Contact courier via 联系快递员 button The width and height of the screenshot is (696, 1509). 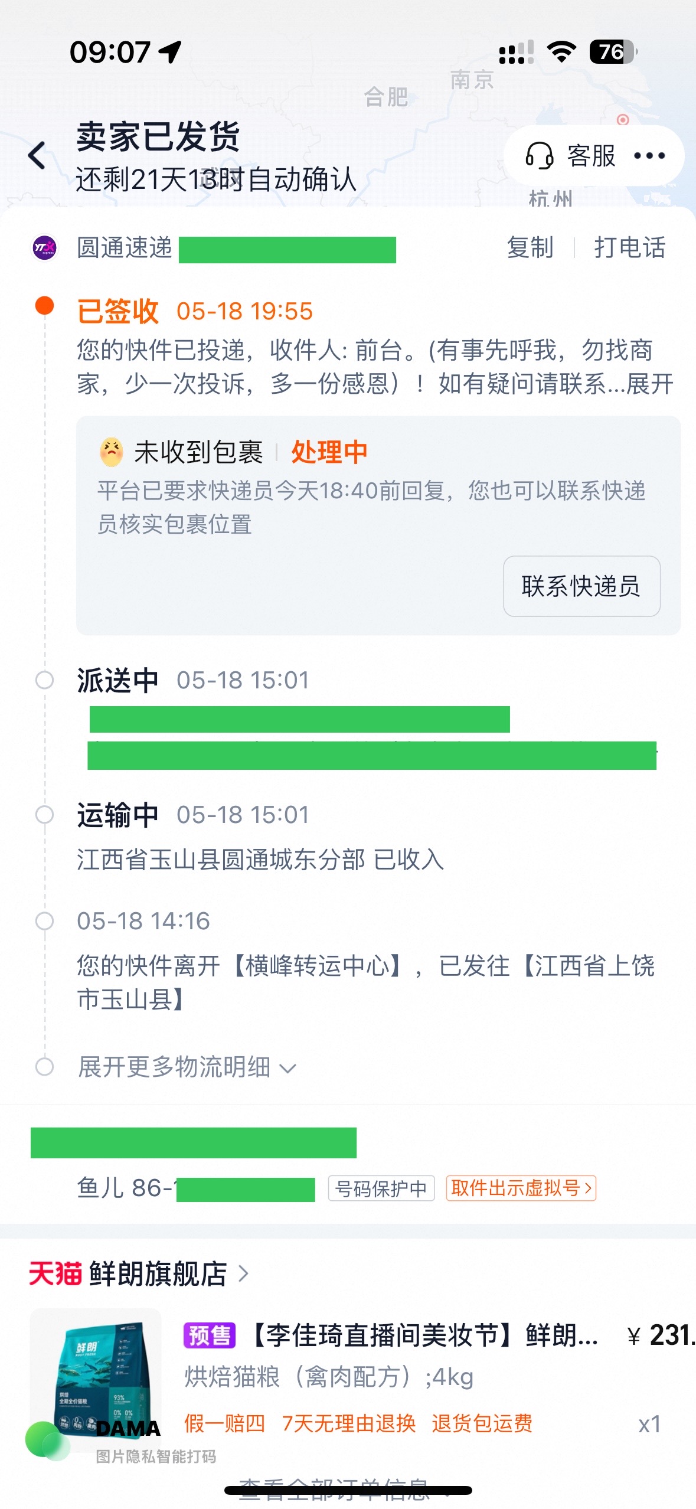click(581, 586)
